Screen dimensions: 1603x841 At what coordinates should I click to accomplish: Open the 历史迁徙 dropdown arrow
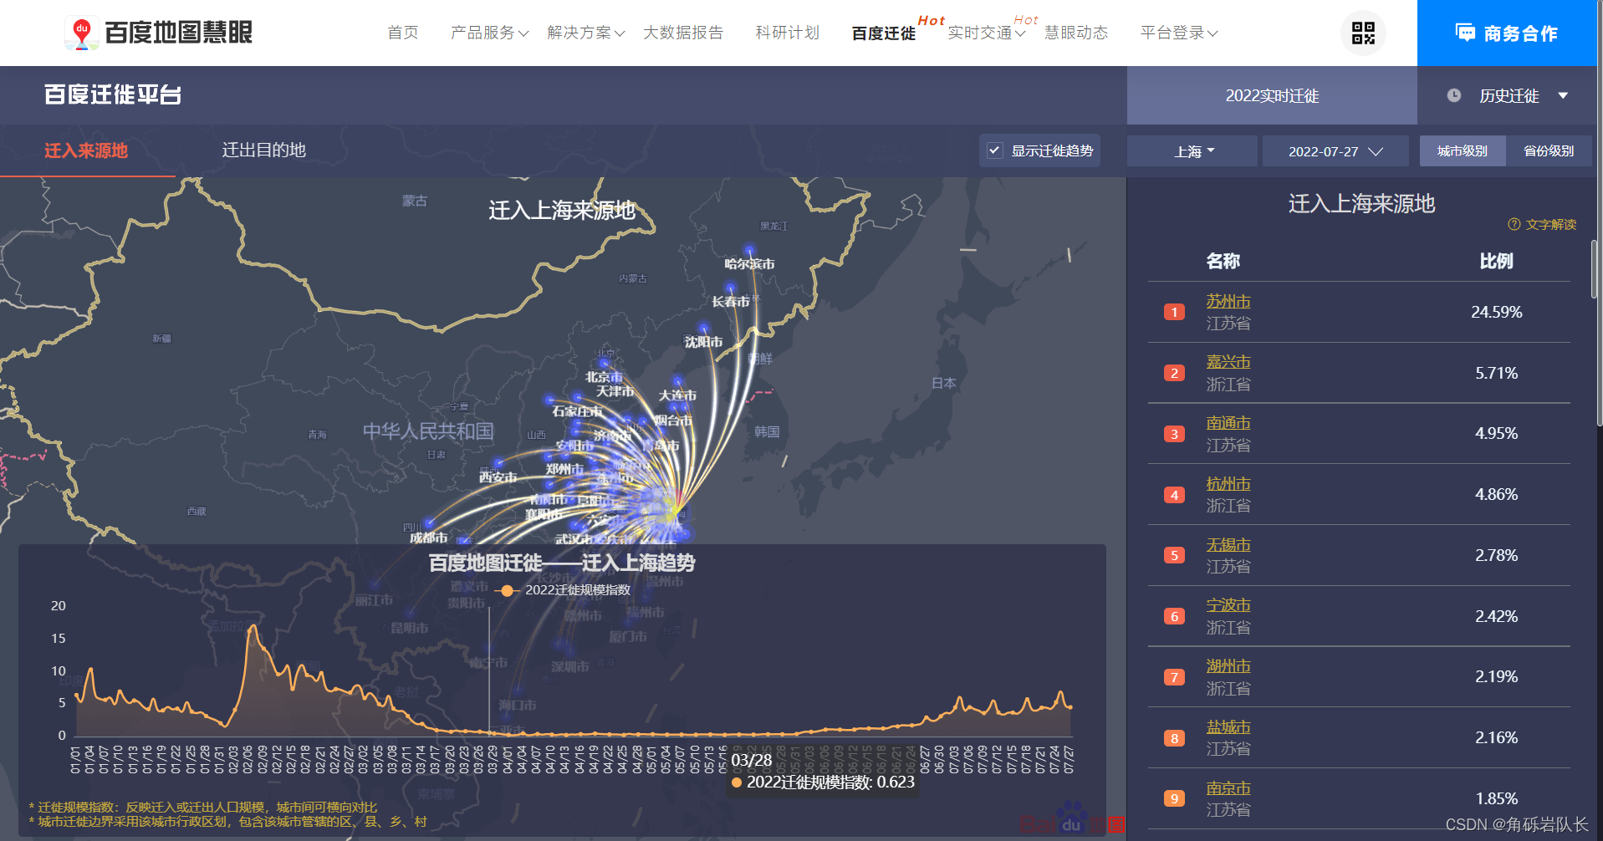(1563, 95)
